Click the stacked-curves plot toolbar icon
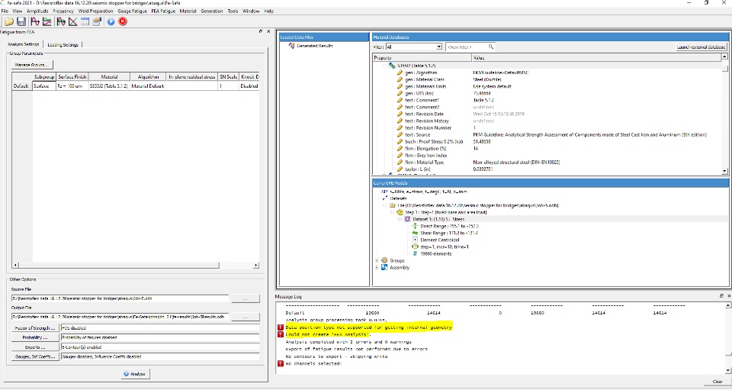 tap(47, 21)
